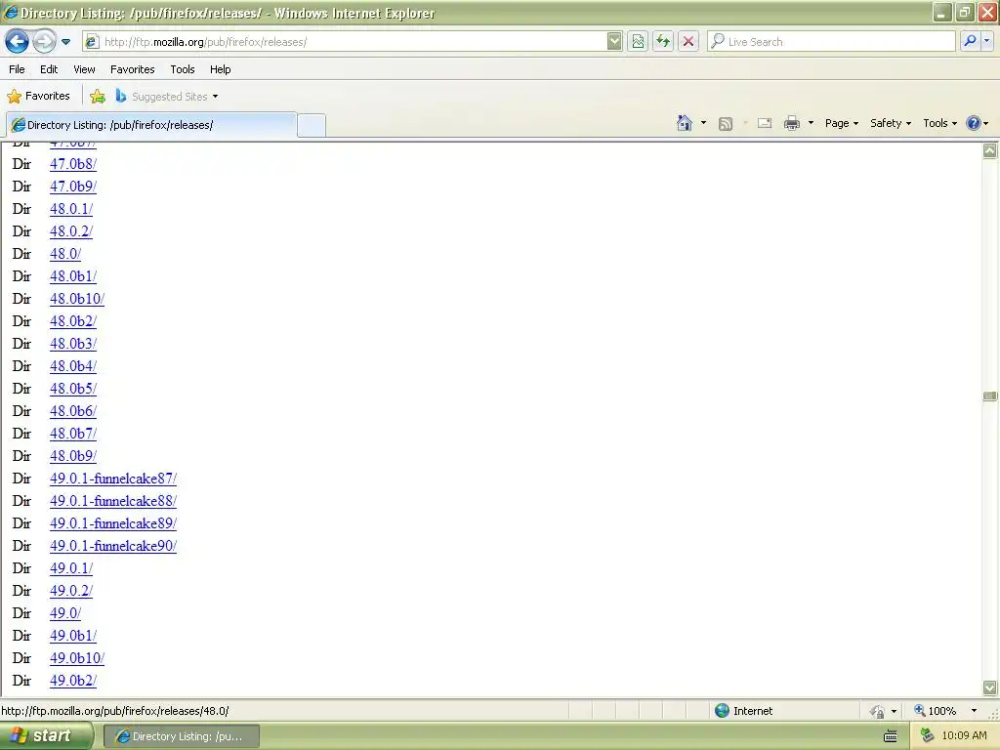Open the 48.0/ directory link
This screenshot has width=1000, height=750.
click(x=65, y=254)
